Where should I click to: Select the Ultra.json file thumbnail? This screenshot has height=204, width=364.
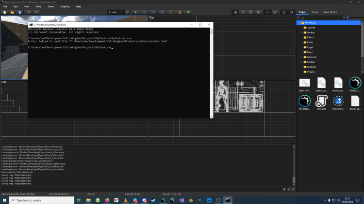pyautogui.click(x=321, y=102)
